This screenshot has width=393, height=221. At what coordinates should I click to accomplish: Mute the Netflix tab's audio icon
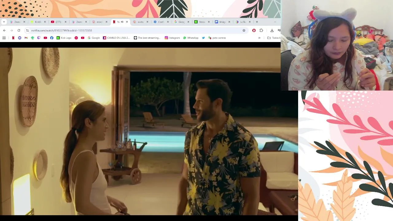coord(122,22)
